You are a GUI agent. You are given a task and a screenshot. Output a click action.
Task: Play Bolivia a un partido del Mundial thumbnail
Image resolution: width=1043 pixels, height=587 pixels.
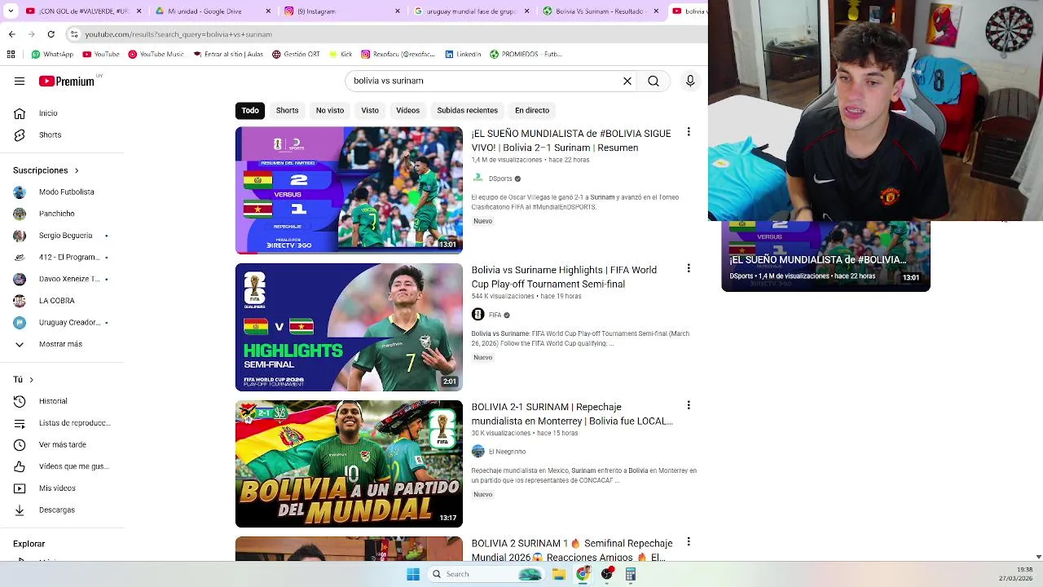click(349, 464)
